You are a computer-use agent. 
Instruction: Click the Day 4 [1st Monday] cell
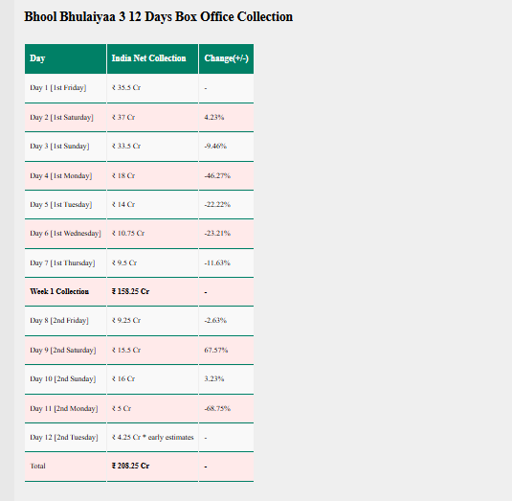tap(65, 175)
